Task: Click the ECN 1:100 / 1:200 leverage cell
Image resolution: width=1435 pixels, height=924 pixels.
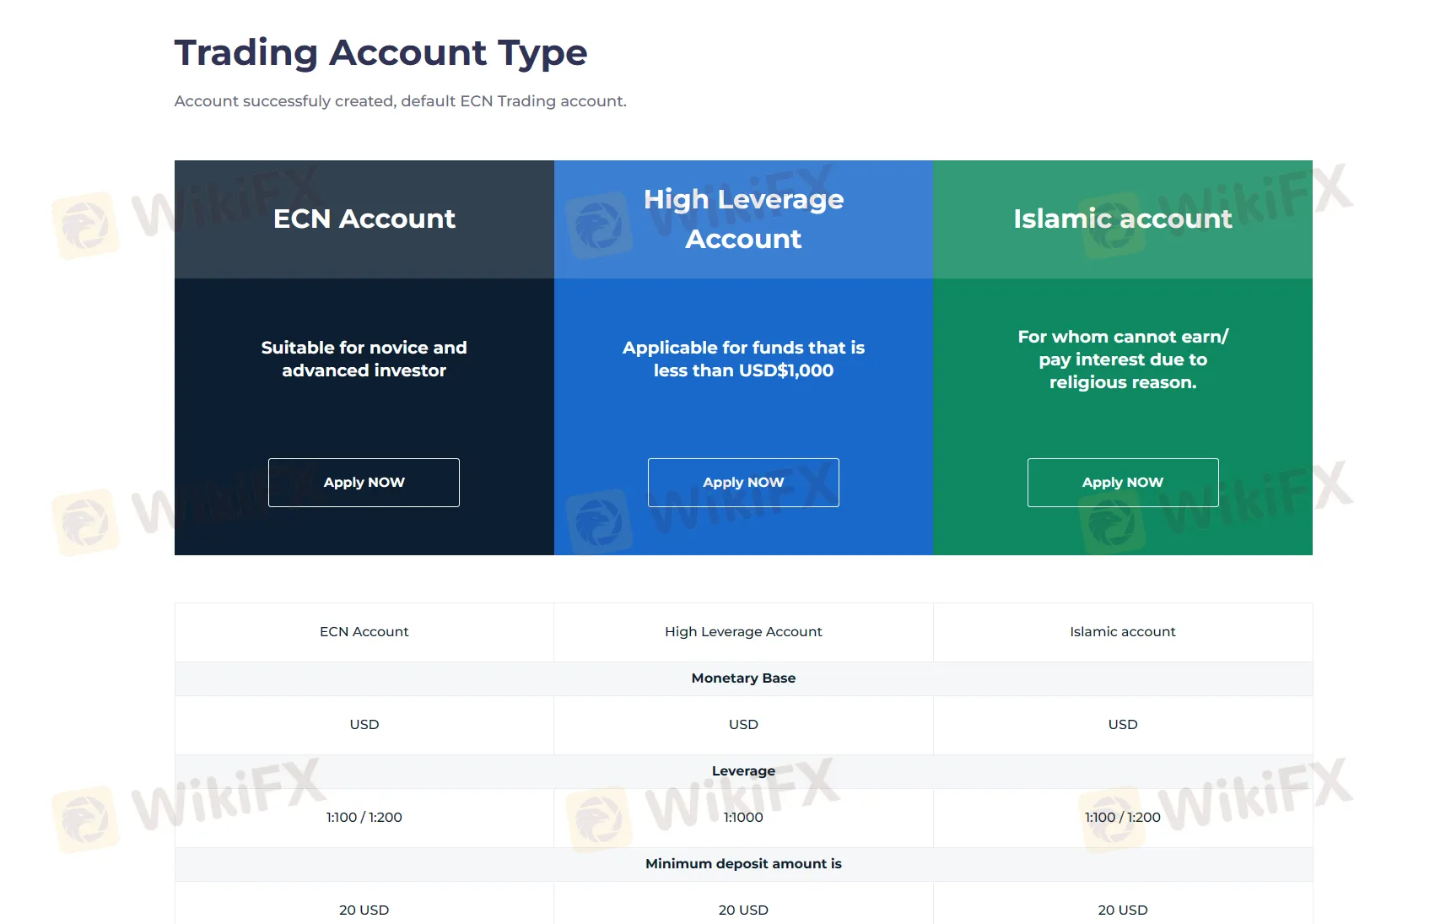Action: [x=364, y=818]
